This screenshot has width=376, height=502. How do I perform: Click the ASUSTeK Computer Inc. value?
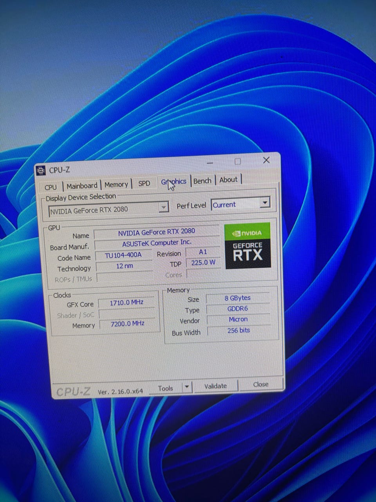pyautogui.click(x=157, y=243)
